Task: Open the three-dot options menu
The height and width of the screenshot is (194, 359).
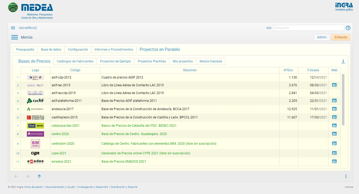Action: (x=346, y=176)
